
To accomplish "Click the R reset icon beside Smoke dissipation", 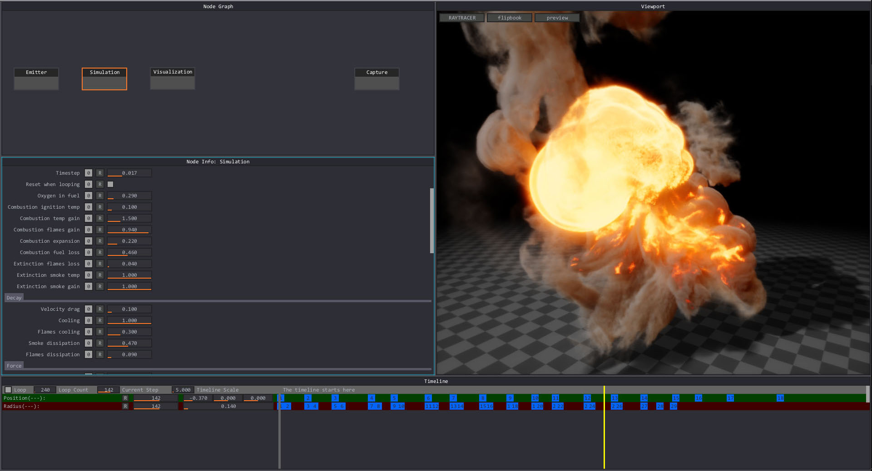I will tap(100, 343).
